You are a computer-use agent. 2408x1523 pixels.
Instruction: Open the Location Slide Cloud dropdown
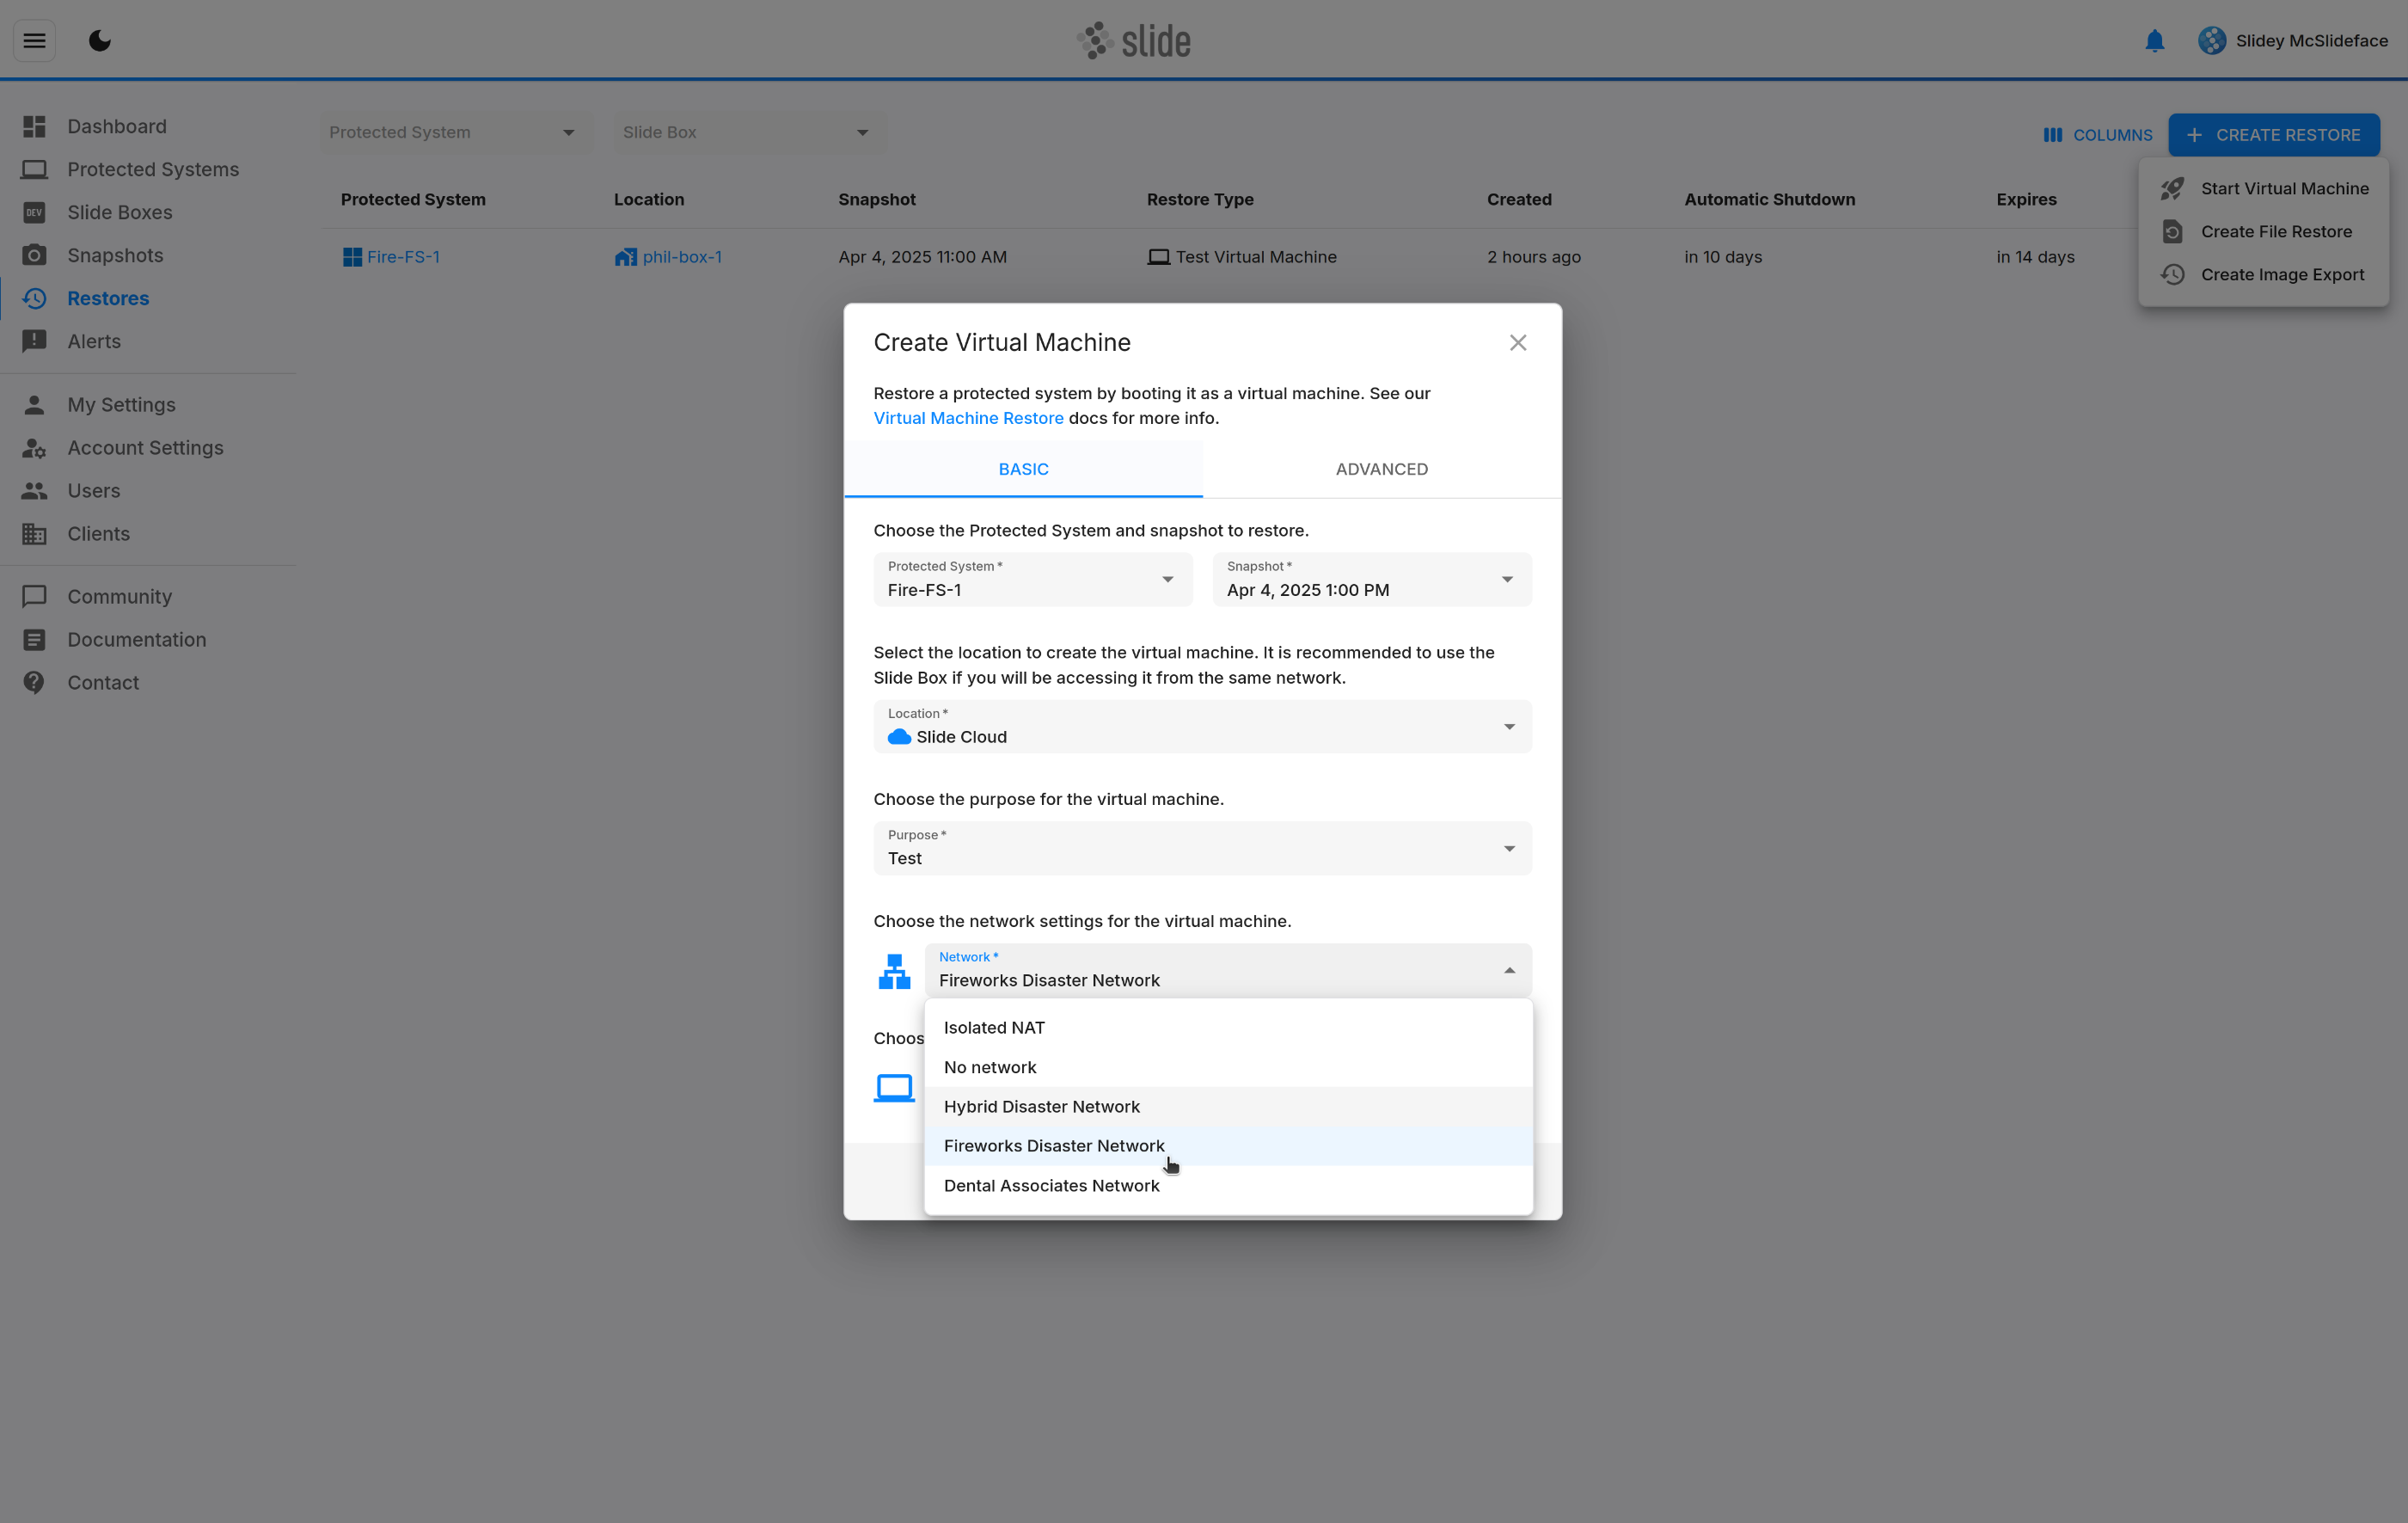(x=1201, y=727)
